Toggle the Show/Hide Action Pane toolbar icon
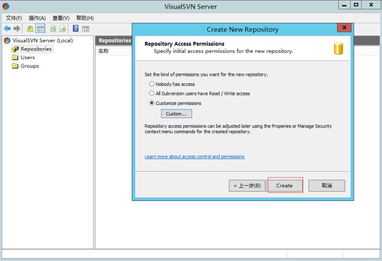This screenshot has height=261, width=382. click(x=85, y=29)
